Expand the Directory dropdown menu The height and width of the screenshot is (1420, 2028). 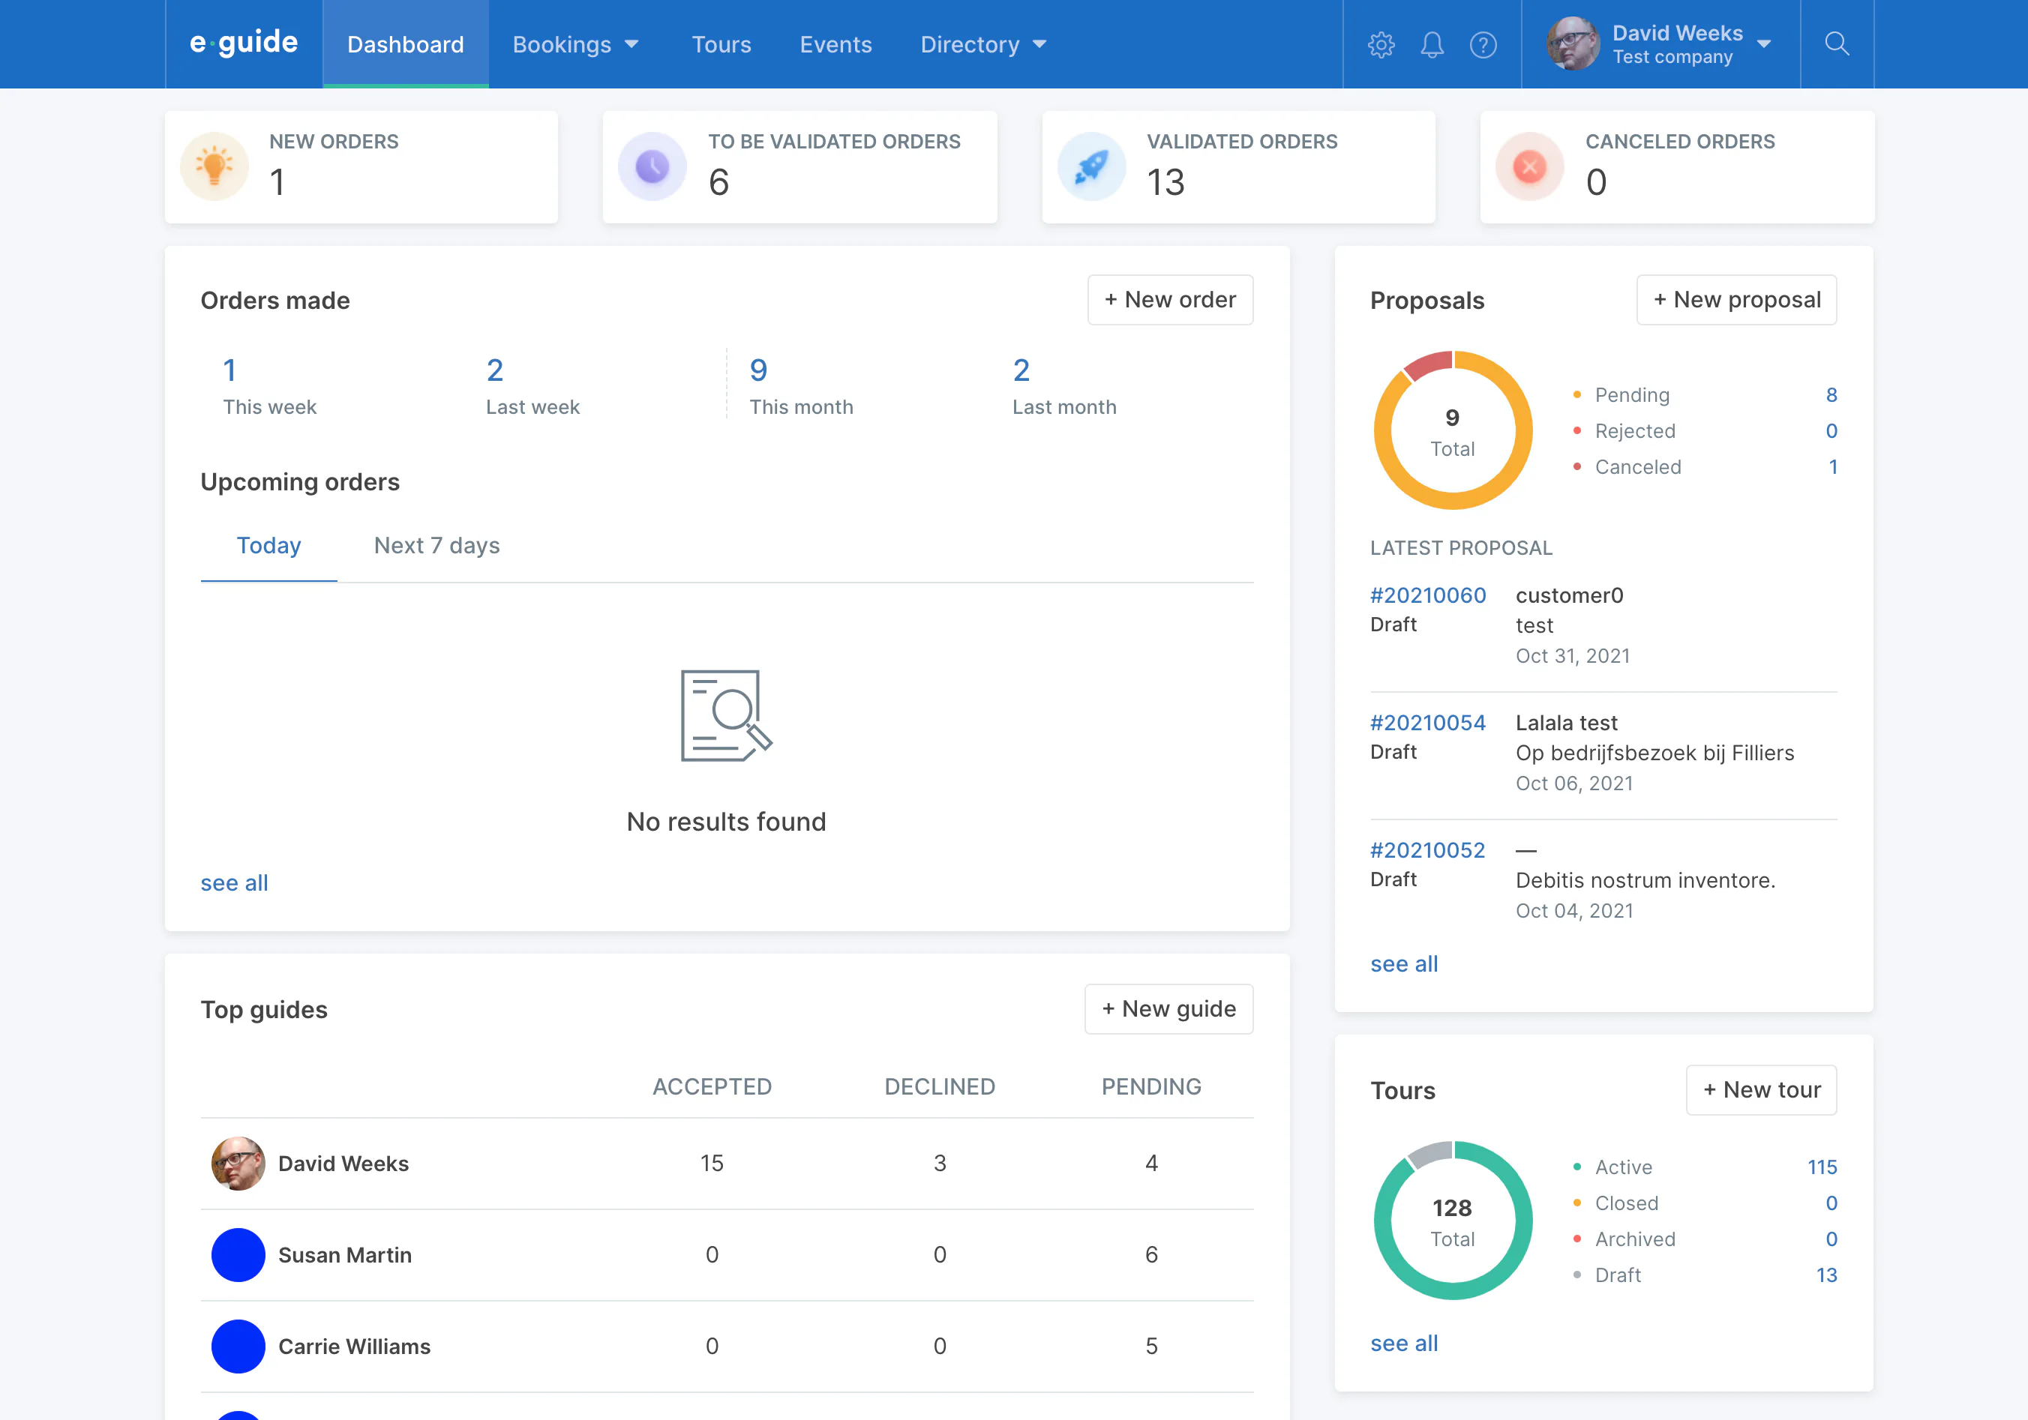coord(983,44)
